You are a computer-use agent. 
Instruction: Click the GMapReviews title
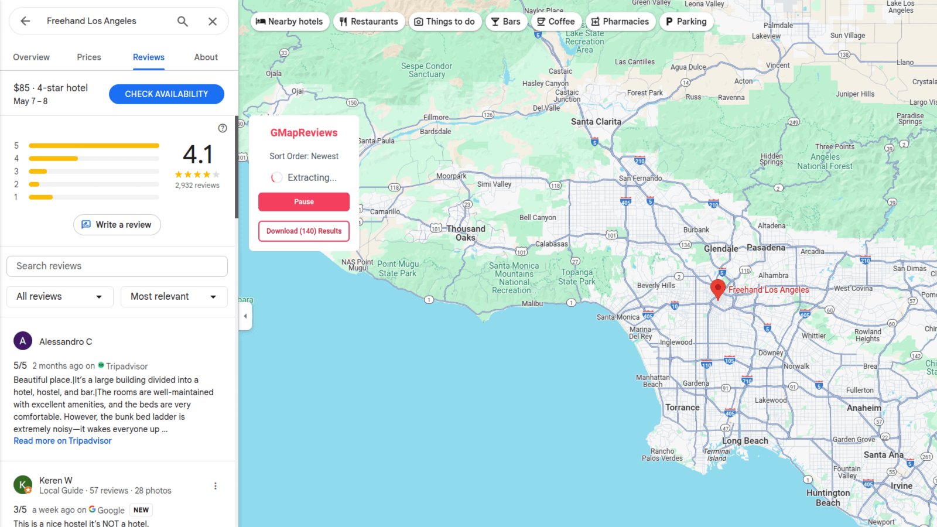304,133
